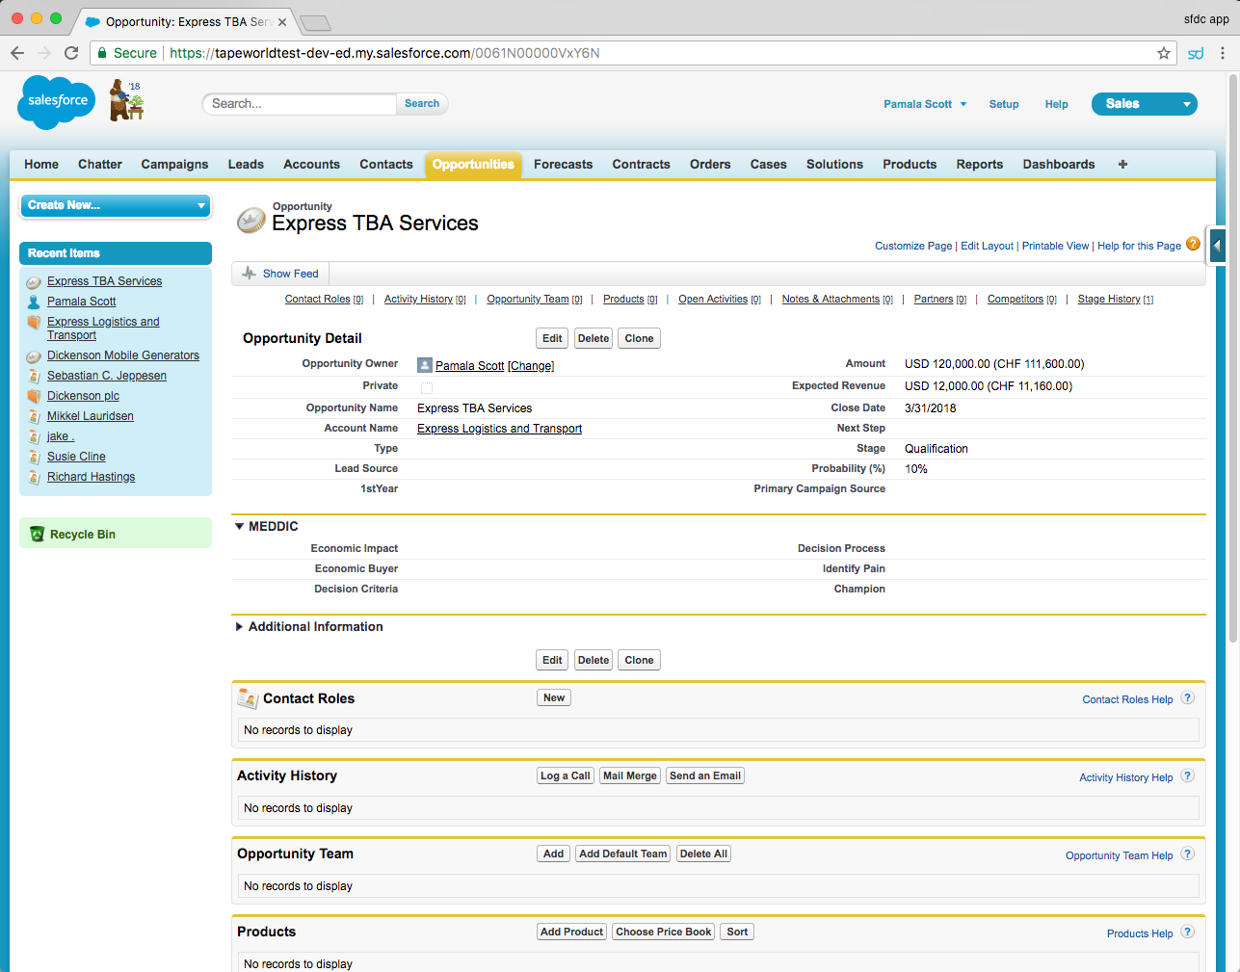Open the Pamala Scott user menu
Screen dimensions: 1240x972
(925, 104)
